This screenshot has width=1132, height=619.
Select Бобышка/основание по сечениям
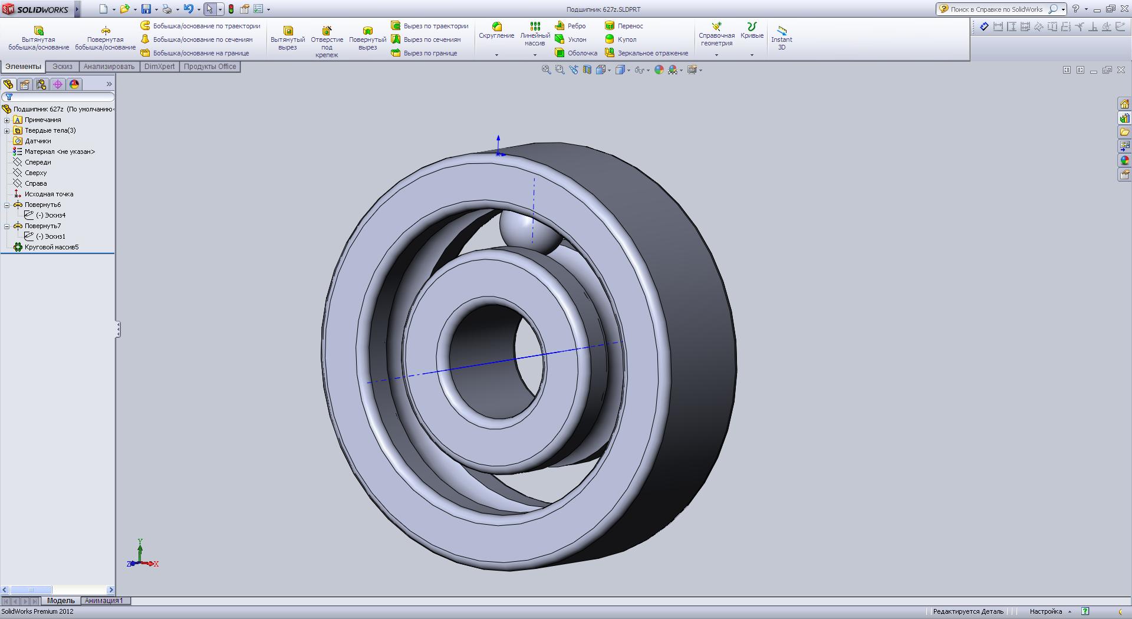click(x=196, y=39)
